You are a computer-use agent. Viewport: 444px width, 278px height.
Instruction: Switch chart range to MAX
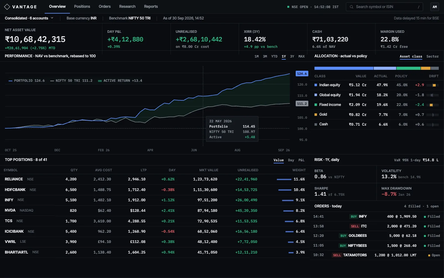(301, 56)
